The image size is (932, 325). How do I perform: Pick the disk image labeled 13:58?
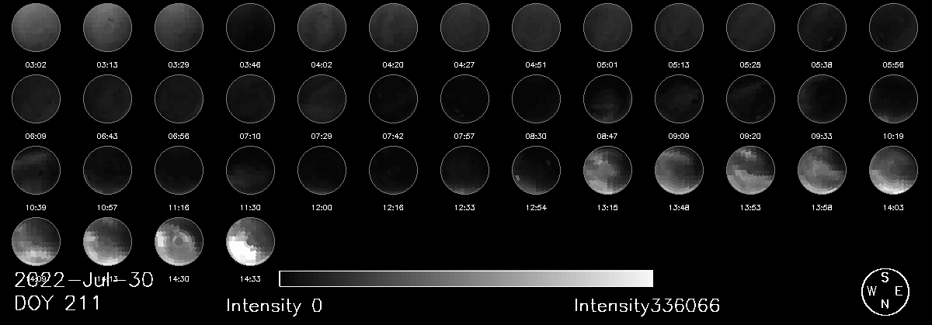click(822, 170)
